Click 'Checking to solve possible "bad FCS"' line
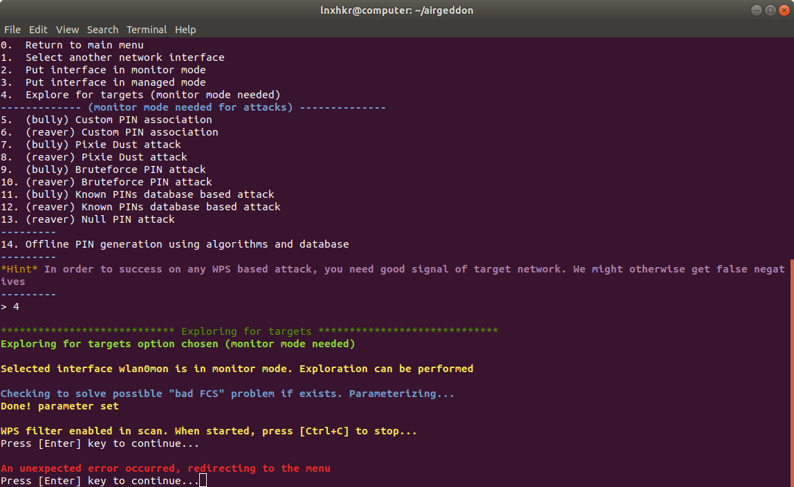 pyautogui.click(x=228, y=394)
